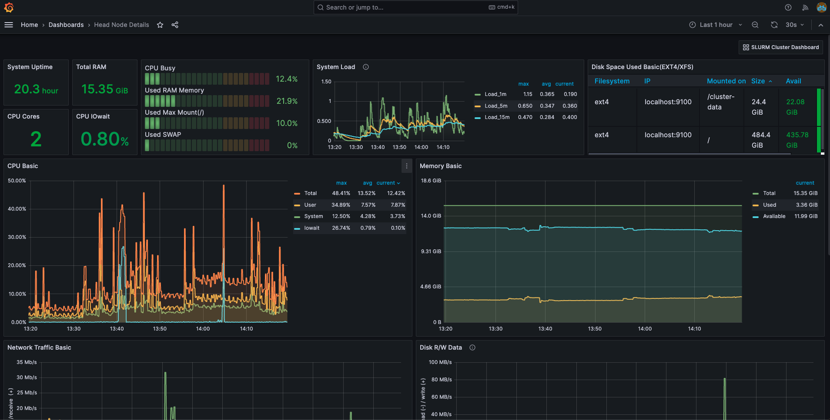Viewport: 830px width, 420px height.
Task: Toggle the Iowait series in CPU Basic
Action: pyautogui.click(x=312, y=228)
